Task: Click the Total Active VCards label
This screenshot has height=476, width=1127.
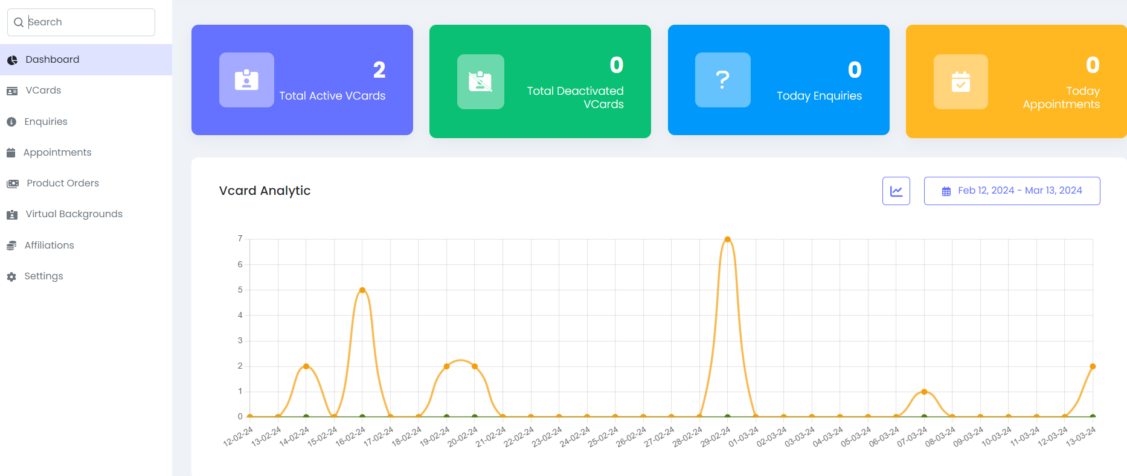Action: tap(332, 96)
